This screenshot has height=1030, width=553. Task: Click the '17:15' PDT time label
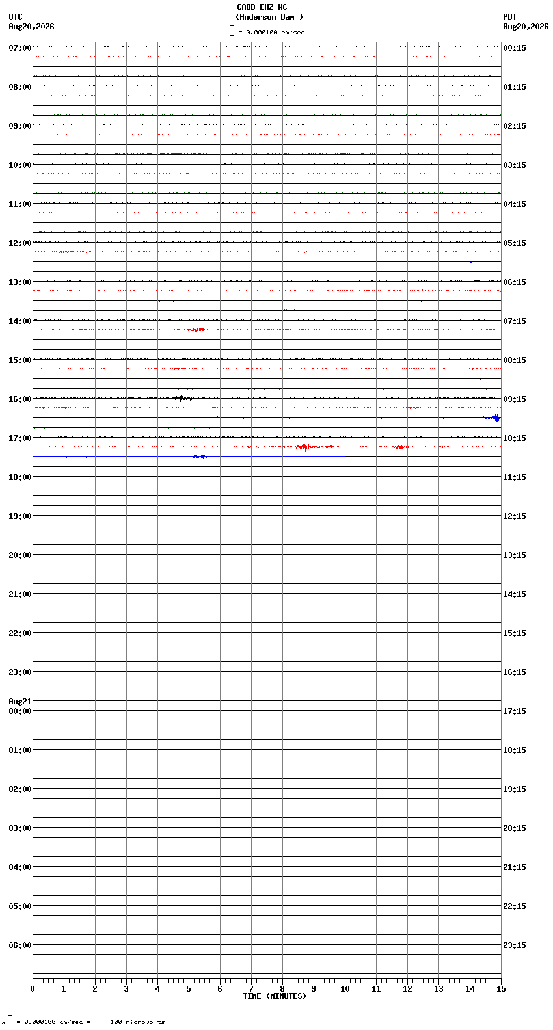515,711
